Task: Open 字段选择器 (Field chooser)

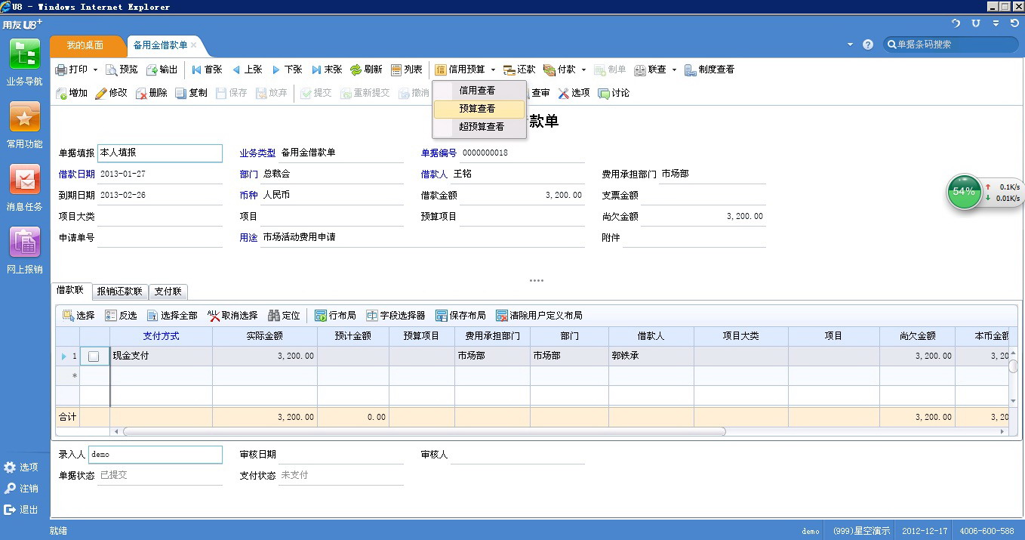Action: tap(396, 316)
